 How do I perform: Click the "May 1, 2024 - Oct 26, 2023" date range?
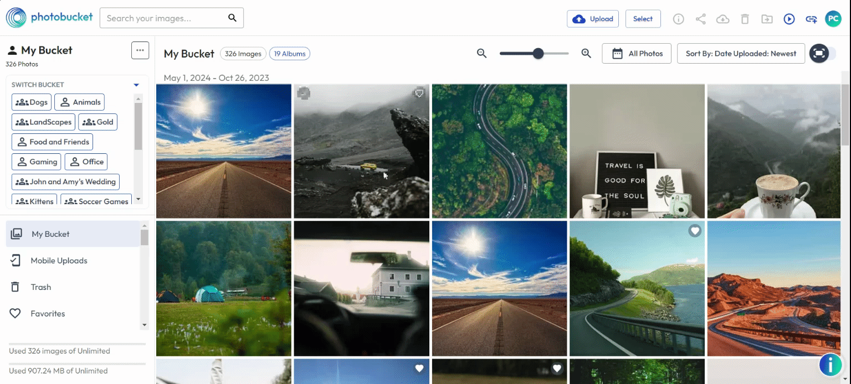click(217, 78)
